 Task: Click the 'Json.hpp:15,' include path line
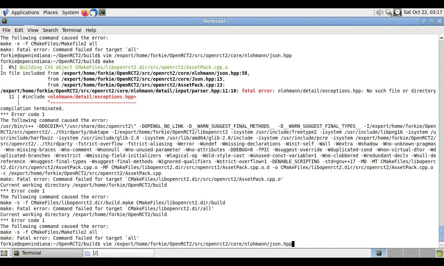pyautogui.click(x=136, y=79)
